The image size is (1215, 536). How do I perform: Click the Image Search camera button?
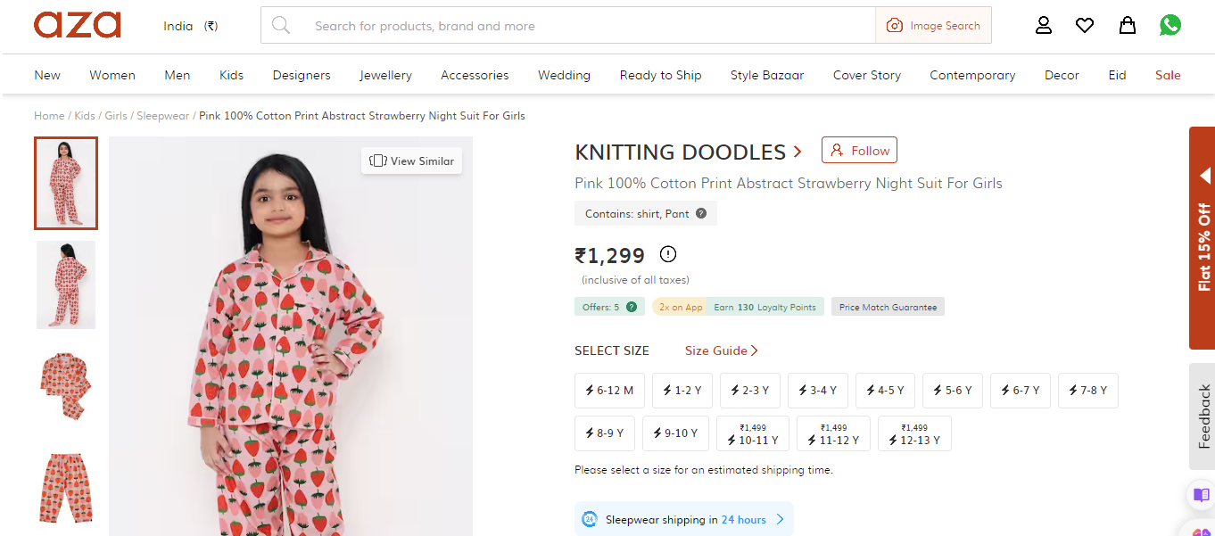click(933, 26)
